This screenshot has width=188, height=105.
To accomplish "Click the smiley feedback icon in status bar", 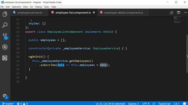I will coord(184,104).
